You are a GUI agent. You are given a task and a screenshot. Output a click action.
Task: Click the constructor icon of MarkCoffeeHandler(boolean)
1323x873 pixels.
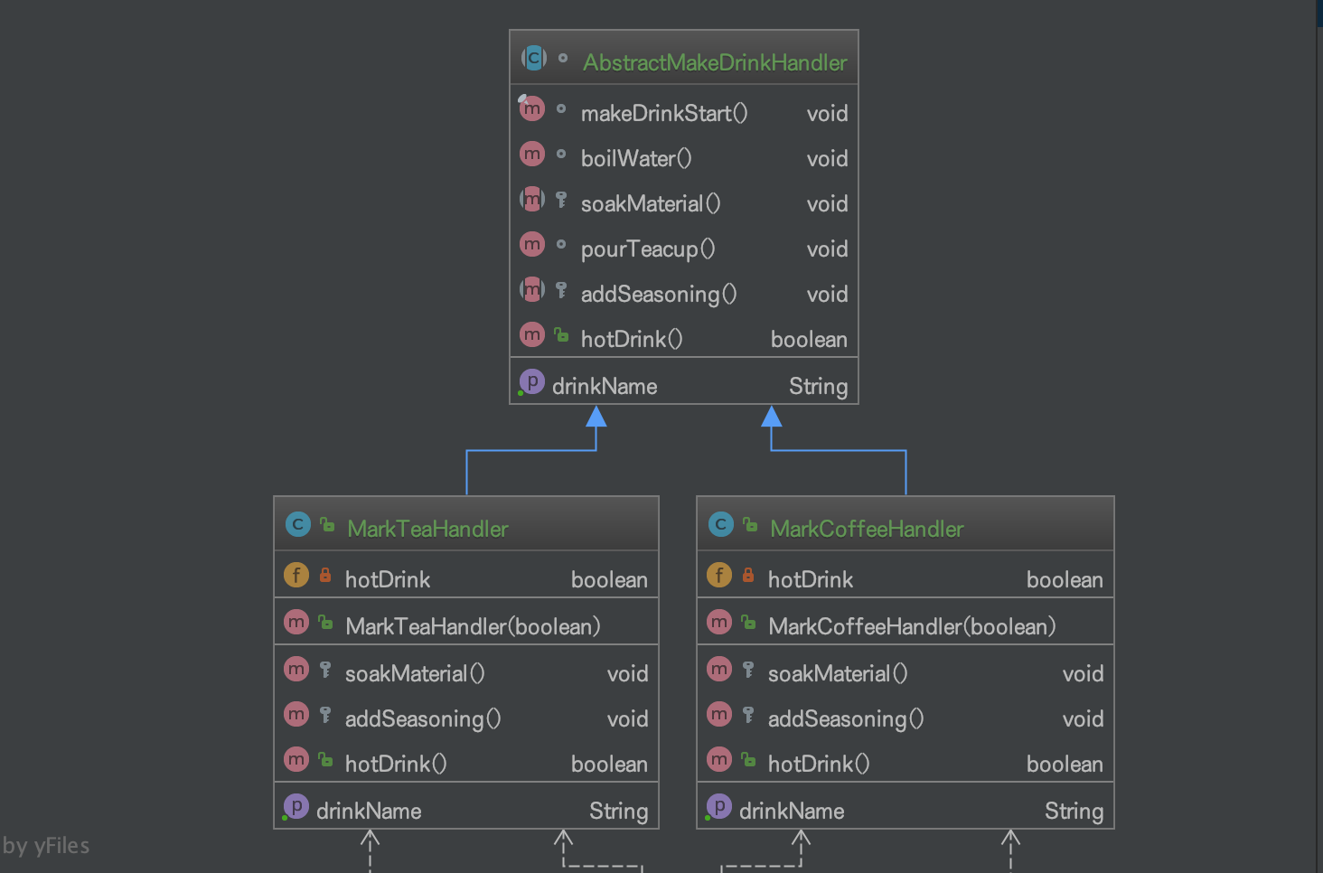click(719, 622)
